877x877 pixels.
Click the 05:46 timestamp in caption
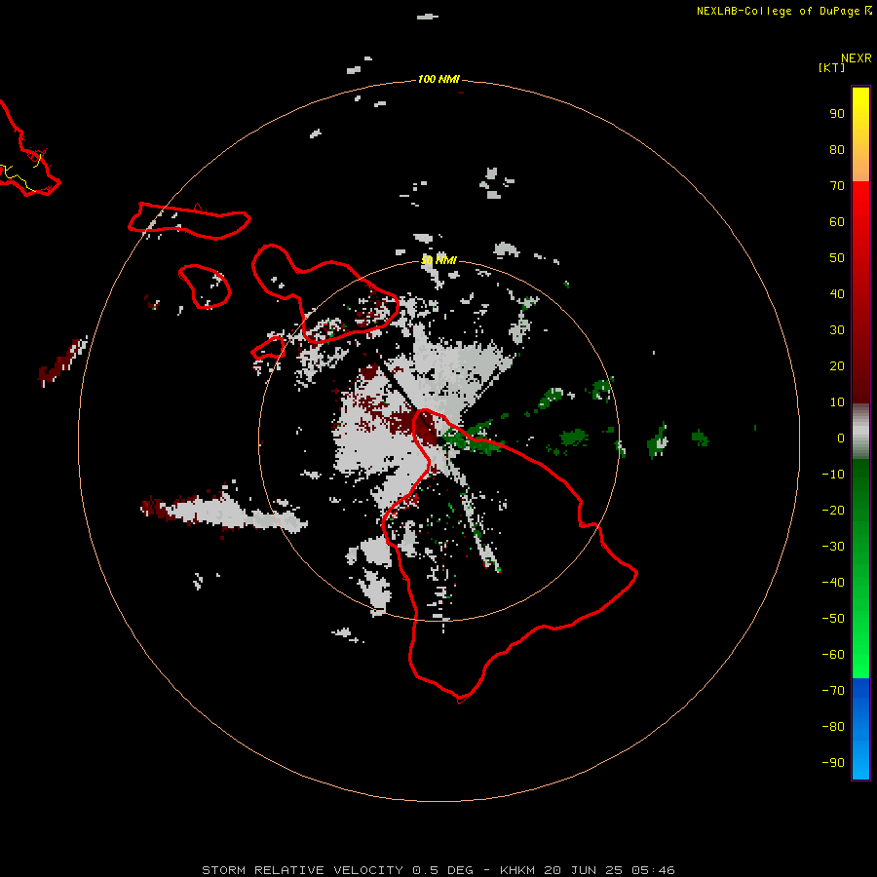(x=653, y=870)
